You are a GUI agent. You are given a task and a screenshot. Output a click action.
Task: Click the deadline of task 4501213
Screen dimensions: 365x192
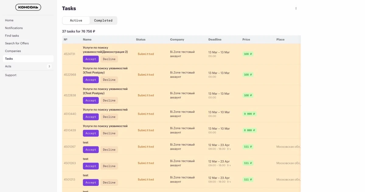[220, 180]
